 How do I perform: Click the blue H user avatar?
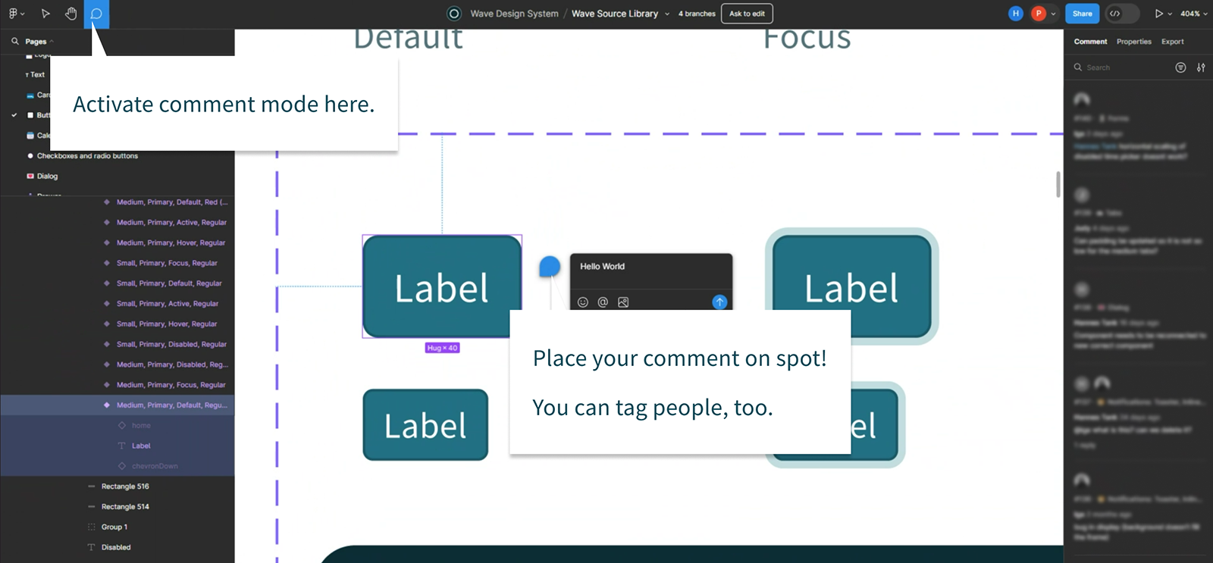(x=1016, y=14)
